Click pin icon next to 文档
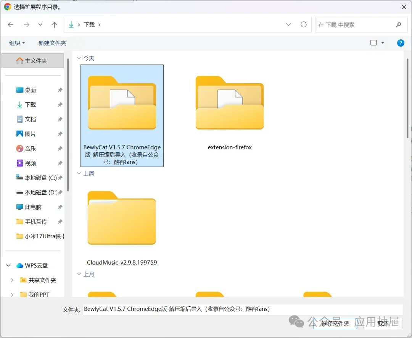 point(60,120)
